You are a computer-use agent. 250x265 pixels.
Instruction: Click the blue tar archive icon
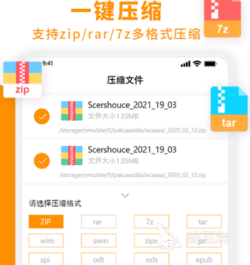[229, 109]
